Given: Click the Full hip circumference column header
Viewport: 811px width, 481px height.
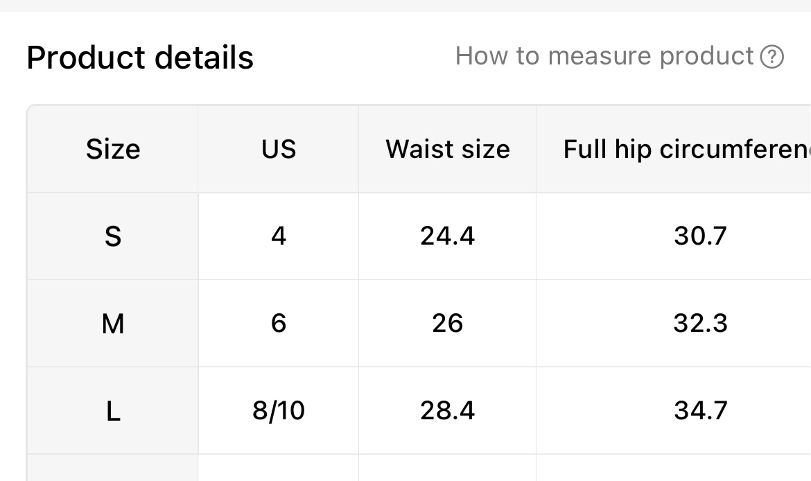Looking at the screenshot, I should click(674, 150).
